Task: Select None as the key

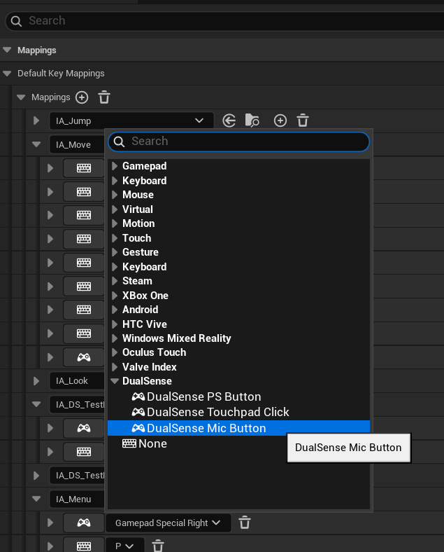Action: click(238, 444)
